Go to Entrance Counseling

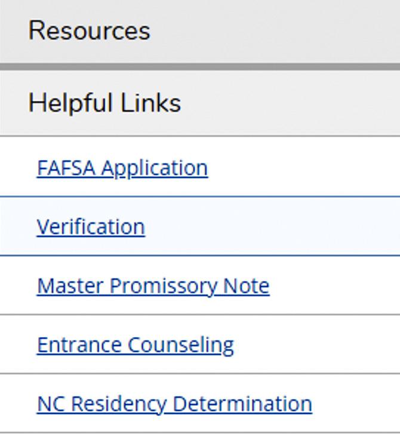[135, 345]
